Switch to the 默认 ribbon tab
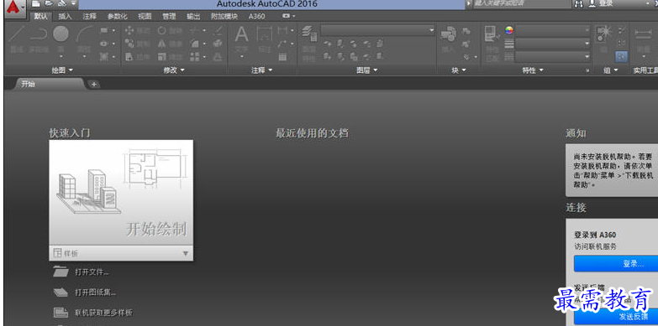Screen dimensions: 658x326 (x=41, y=16)
